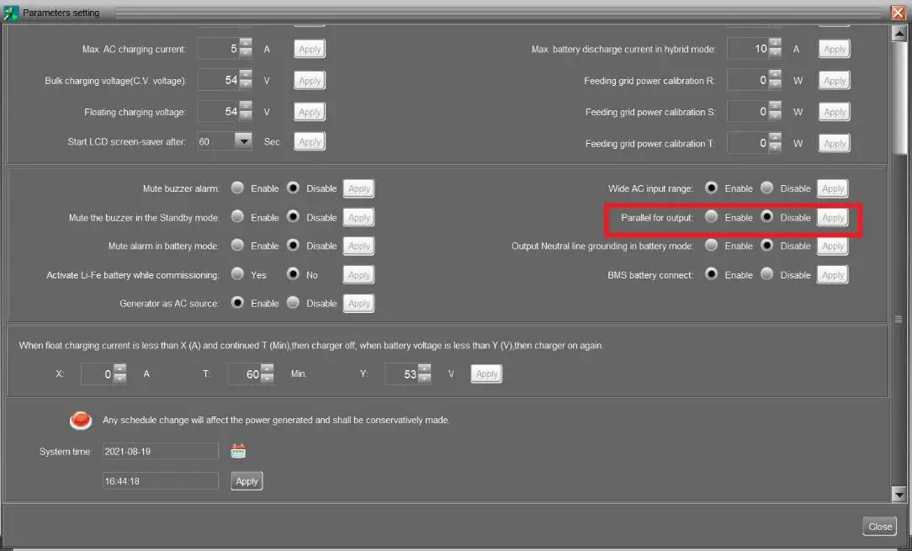Screen dimensions: 912x551
Task: Select Disable for Mute buzzer alarm
Action: coord(293,188)
